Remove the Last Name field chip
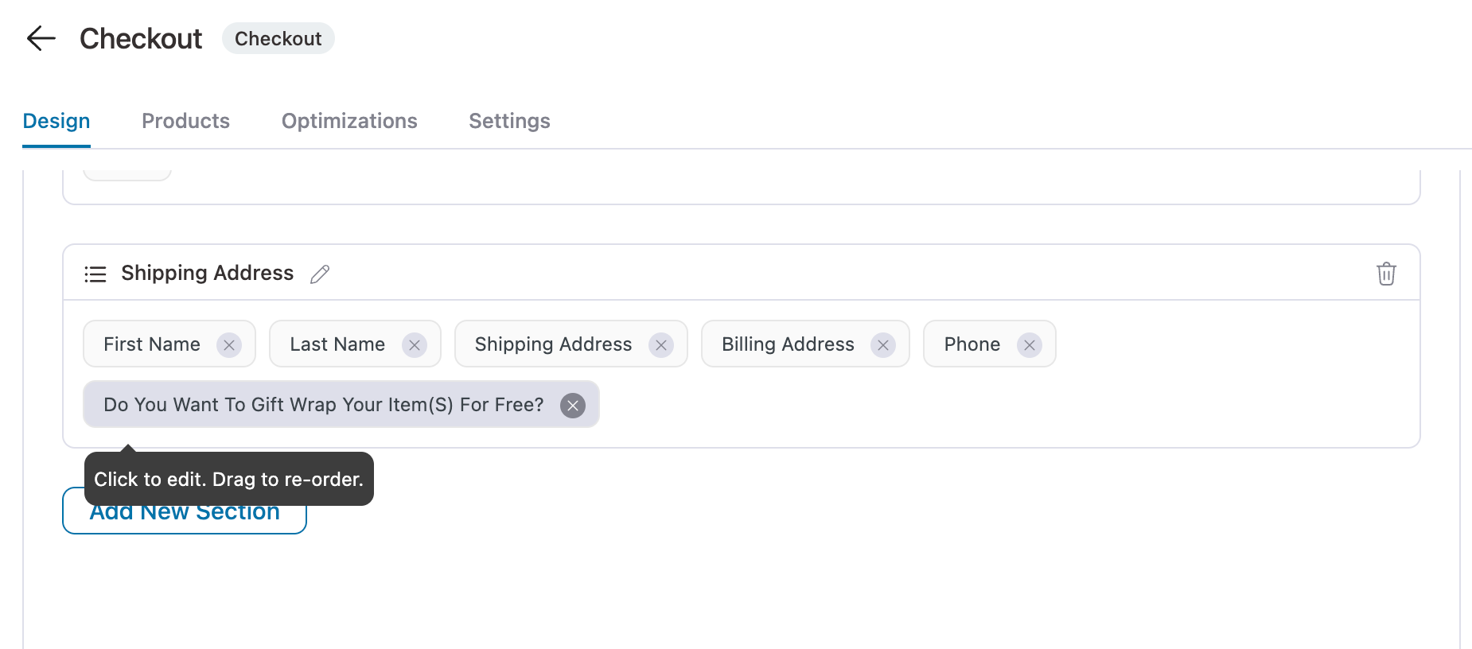1472x649 pixels. pos(414,344)
